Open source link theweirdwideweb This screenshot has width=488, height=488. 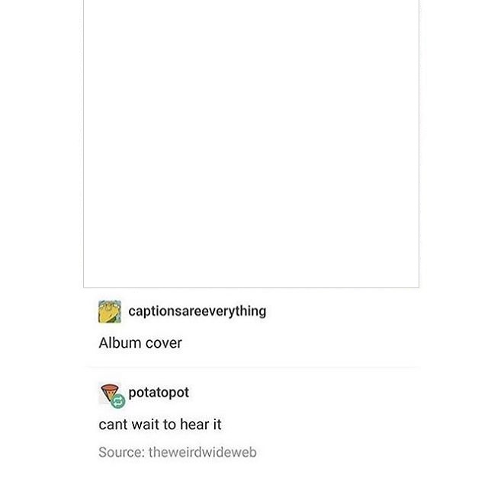[202, 452]
